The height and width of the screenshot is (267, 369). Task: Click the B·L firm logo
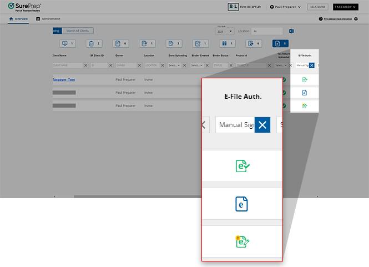point(233,7)
